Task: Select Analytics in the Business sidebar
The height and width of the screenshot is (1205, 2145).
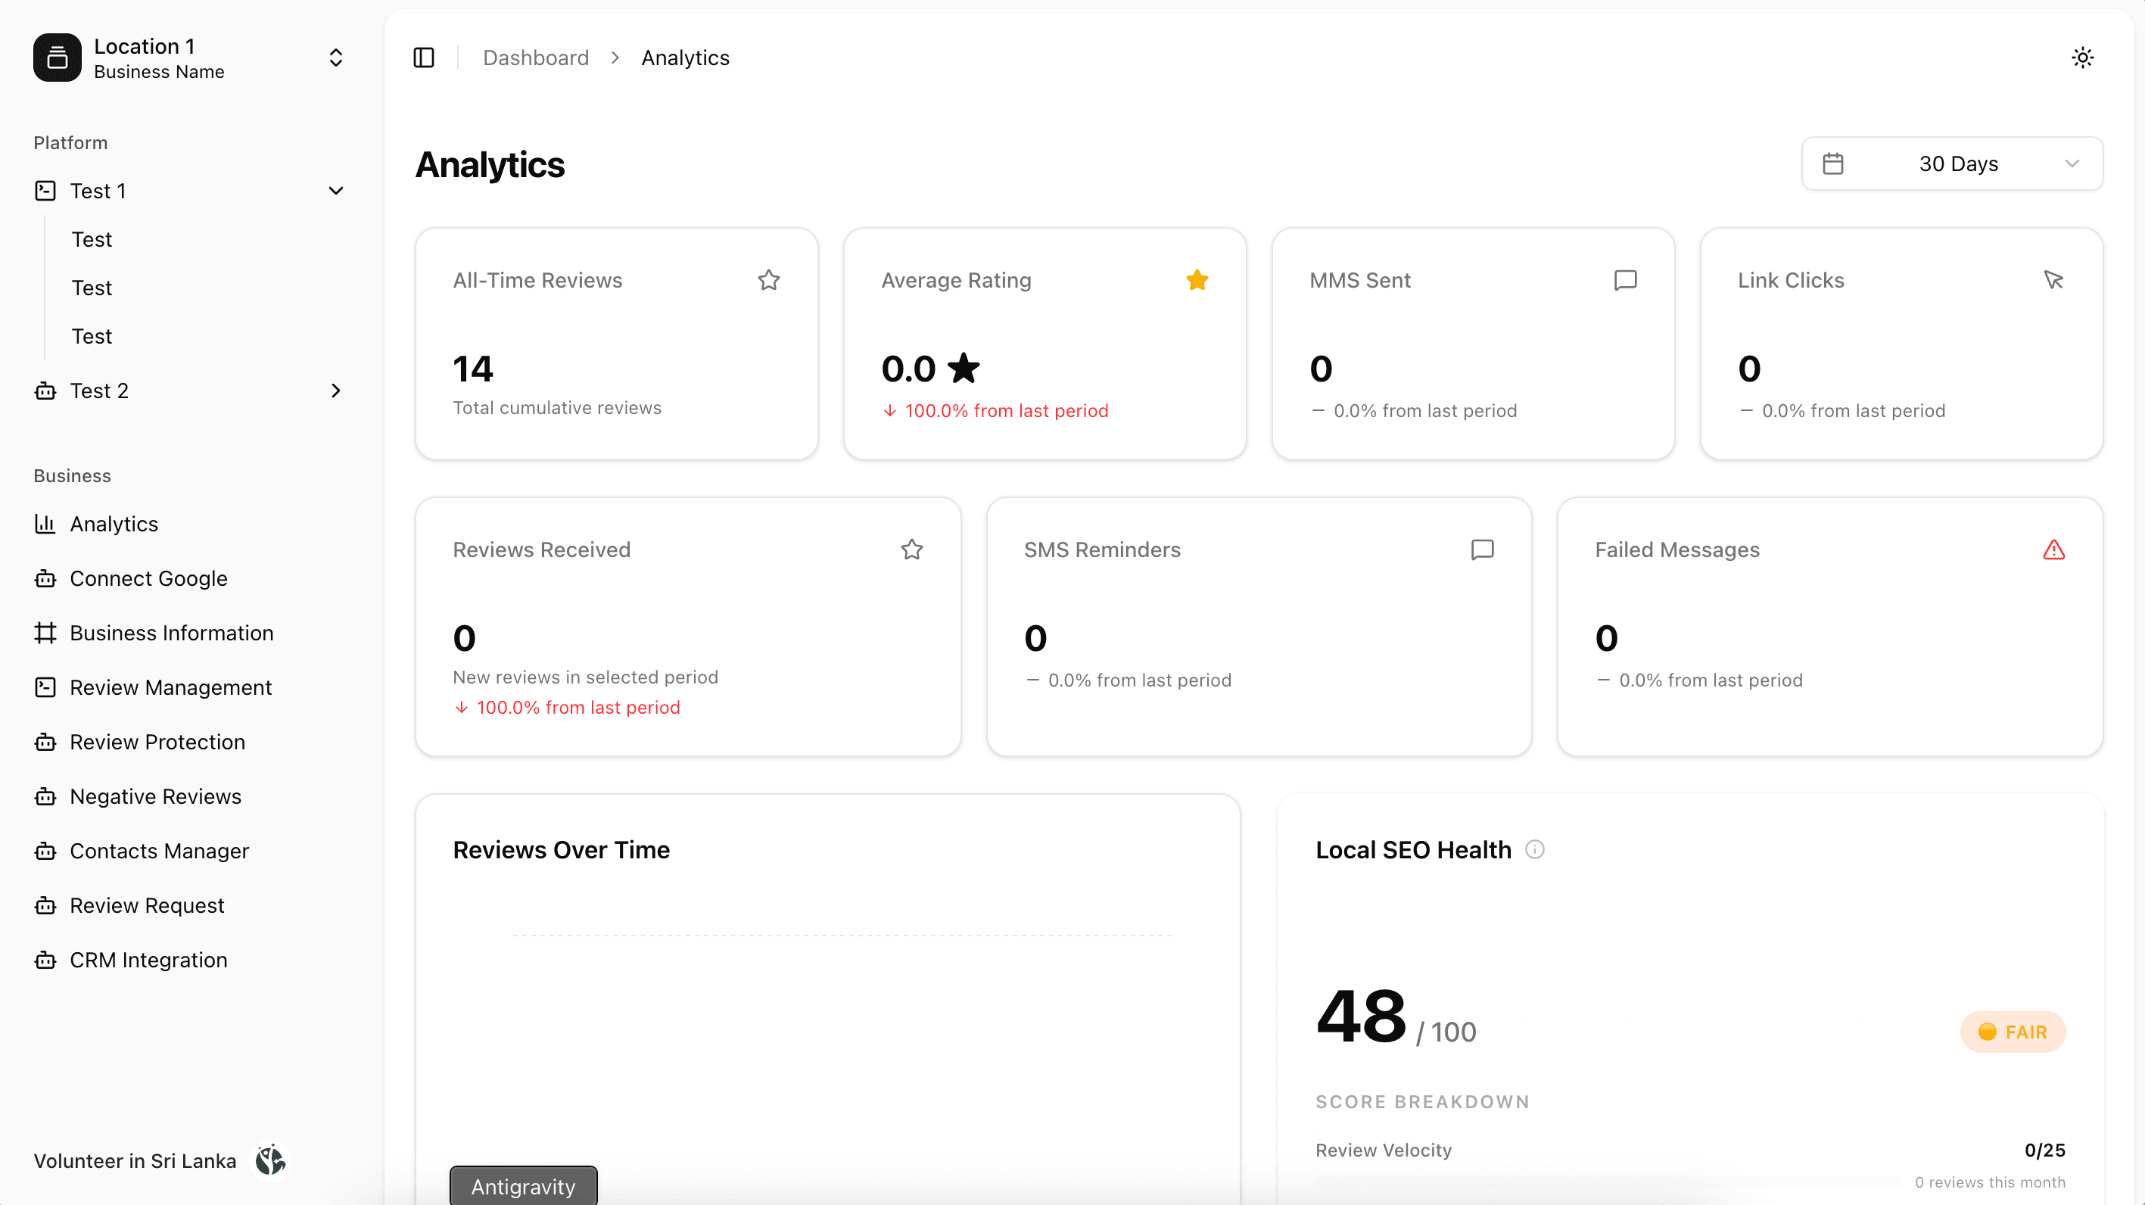Action: [x=114, y=524]
